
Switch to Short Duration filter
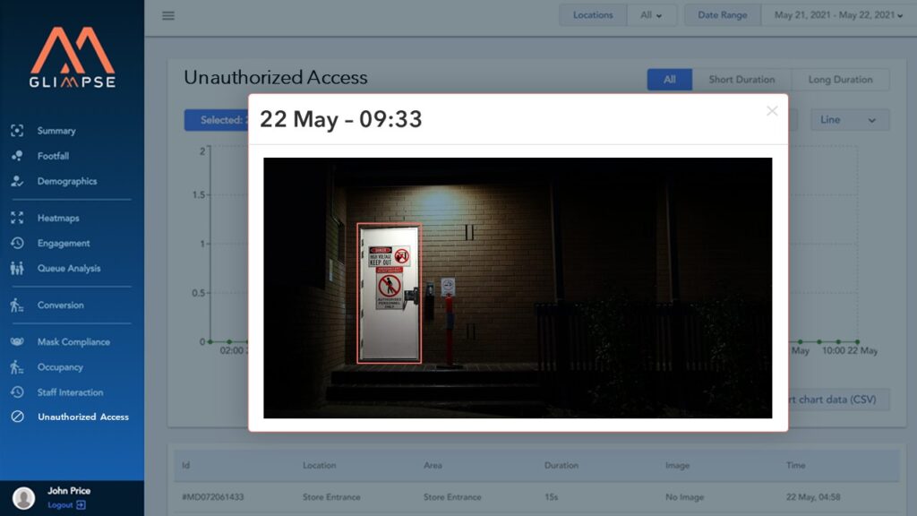point(741,80)
